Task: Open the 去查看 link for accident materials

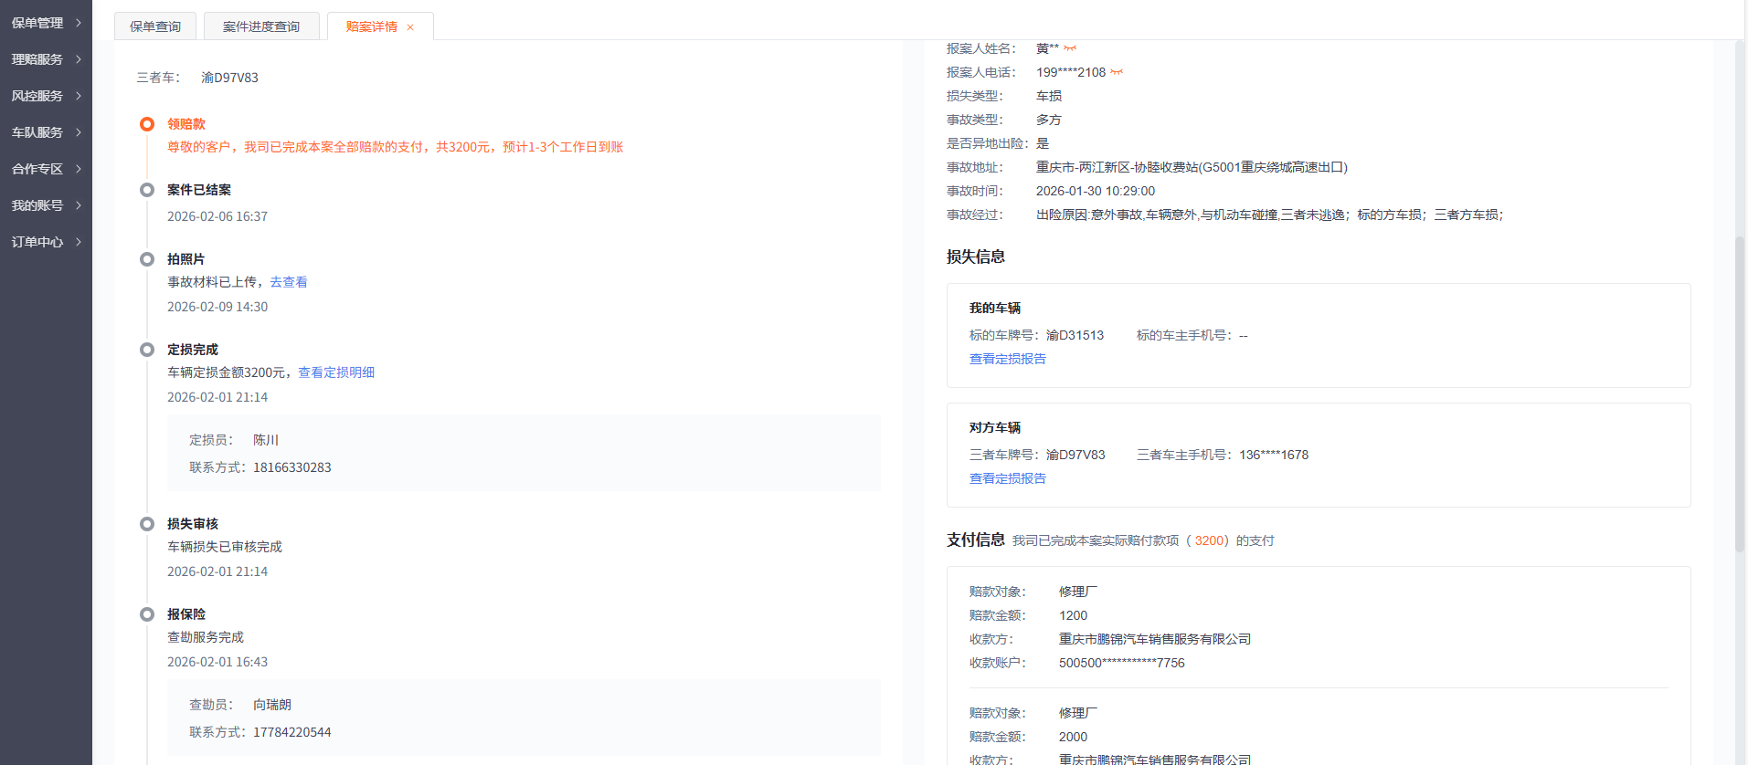Action: click(x=289, y=282)
